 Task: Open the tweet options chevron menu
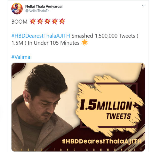coord(143,6)
